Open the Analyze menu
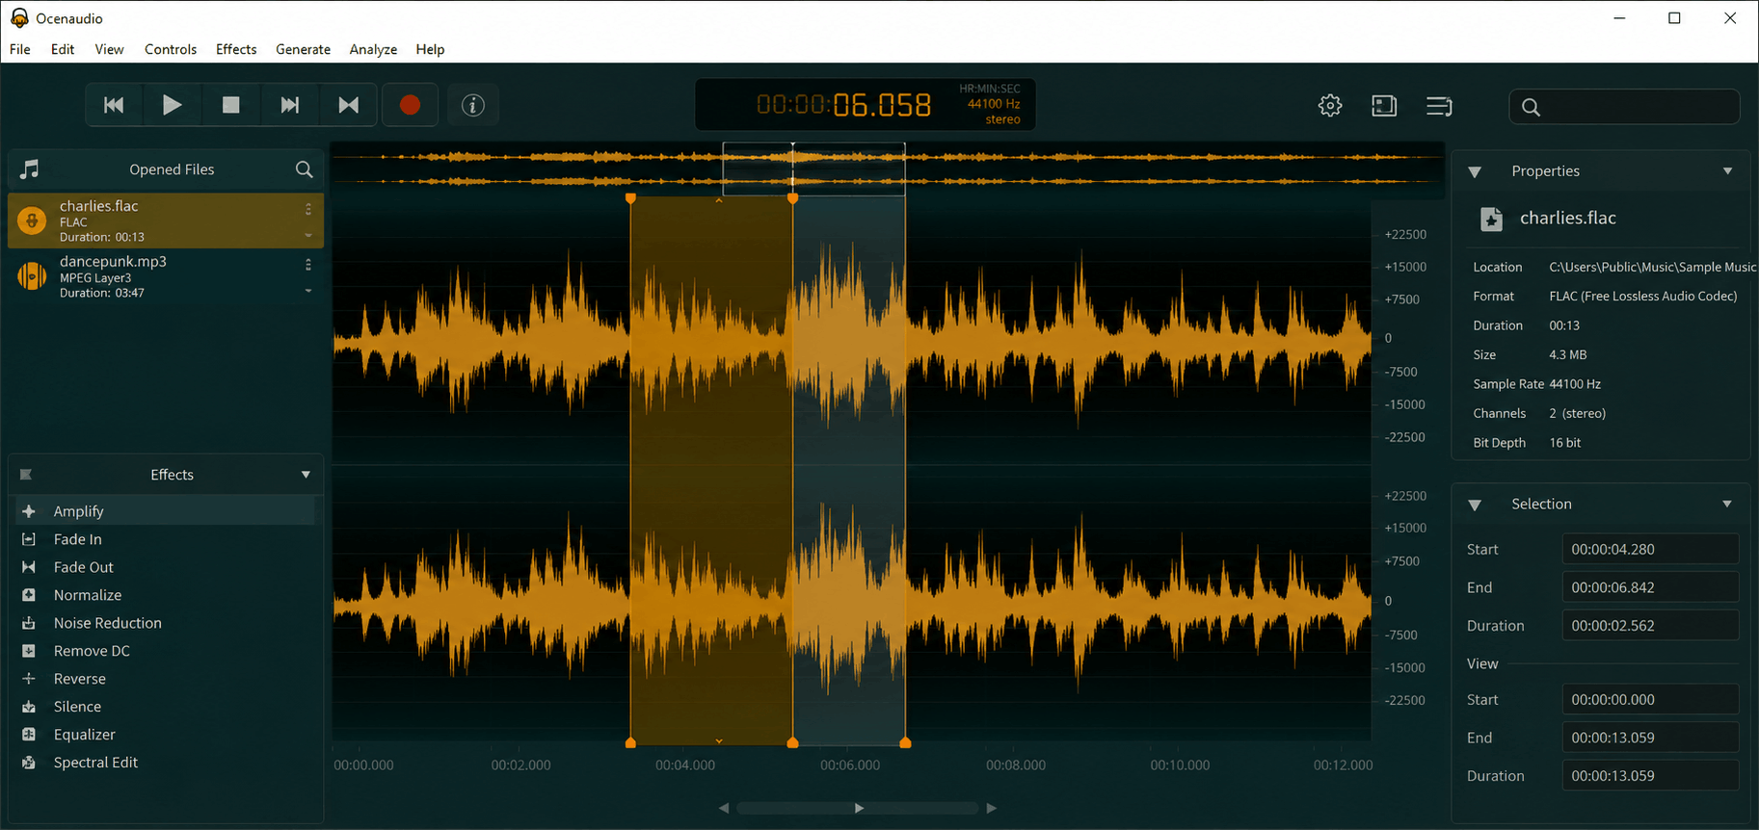 [373, 49]
